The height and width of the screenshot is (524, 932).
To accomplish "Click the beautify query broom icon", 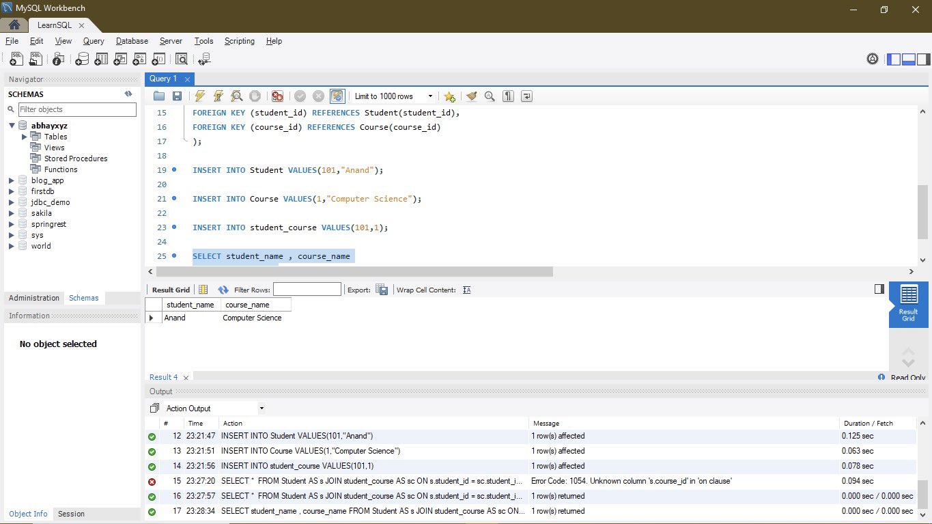I will (x=471, y=96).
